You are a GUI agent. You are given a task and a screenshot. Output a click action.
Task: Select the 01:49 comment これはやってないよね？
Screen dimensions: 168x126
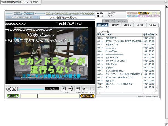[x=126, y=61]
